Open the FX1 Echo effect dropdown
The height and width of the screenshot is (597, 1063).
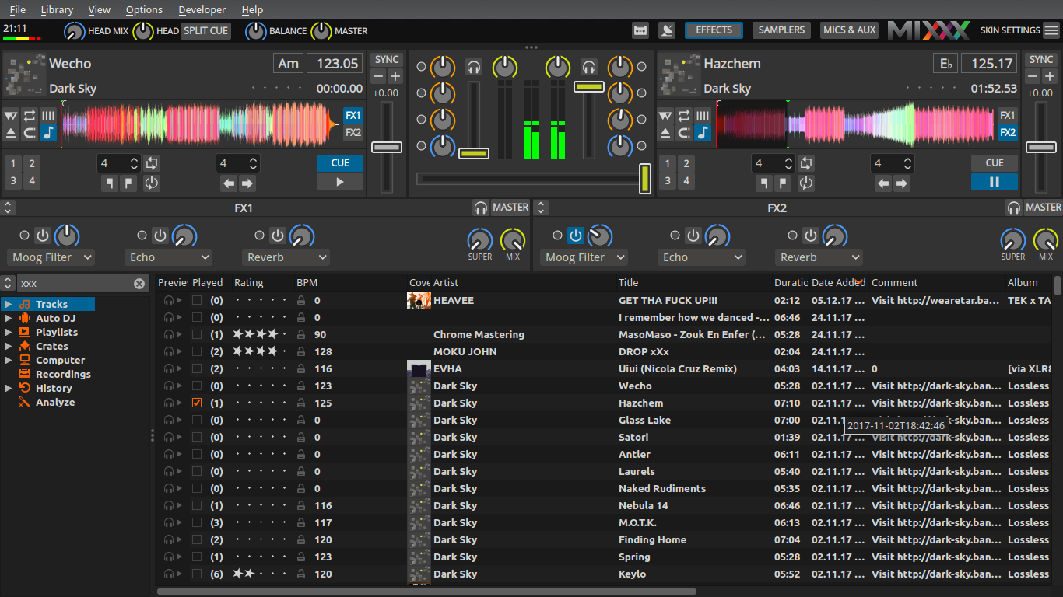tap(169, 257)
